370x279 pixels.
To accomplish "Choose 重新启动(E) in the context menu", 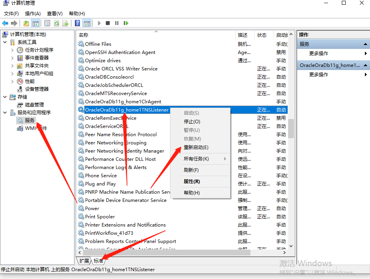I will click(200, 148).
